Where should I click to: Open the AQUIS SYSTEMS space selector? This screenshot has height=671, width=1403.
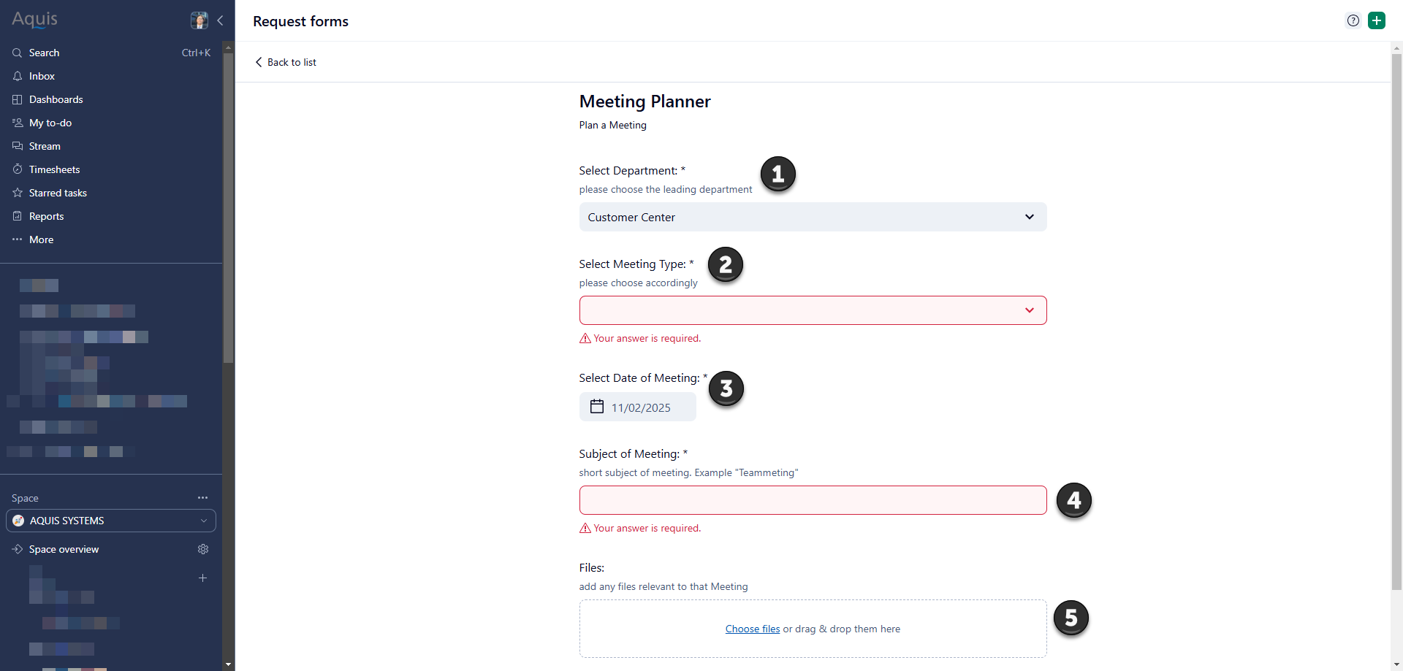[111, 521]
